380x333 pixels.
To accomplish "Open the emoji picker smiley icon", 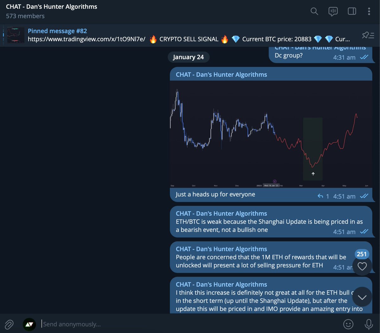I will (348, 324).
